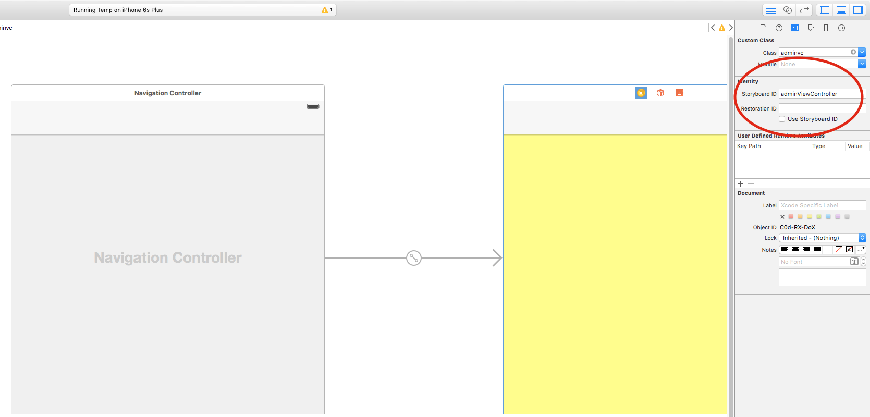Hide the right Utilities panel
This screenshot has height=417, width=870.
click(x=858, y=10)
